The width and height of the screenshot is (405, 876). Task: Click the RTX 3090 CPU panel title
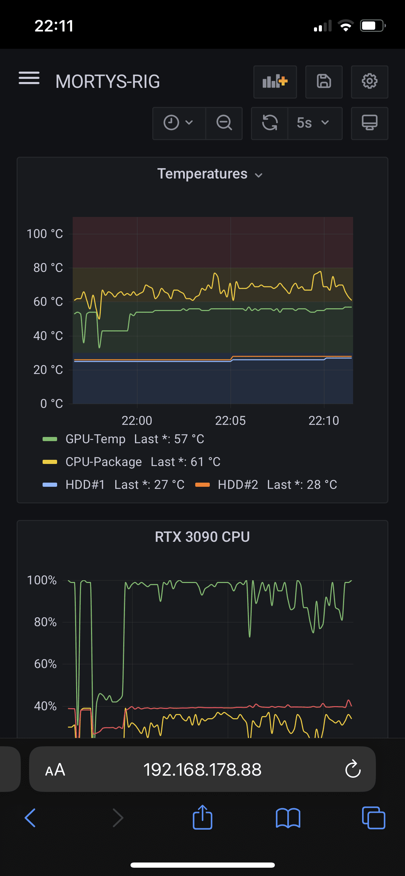coord(202,537)
